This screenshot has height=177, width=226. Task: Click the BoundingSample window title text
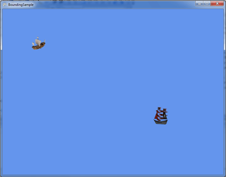[x=21, y=5]
